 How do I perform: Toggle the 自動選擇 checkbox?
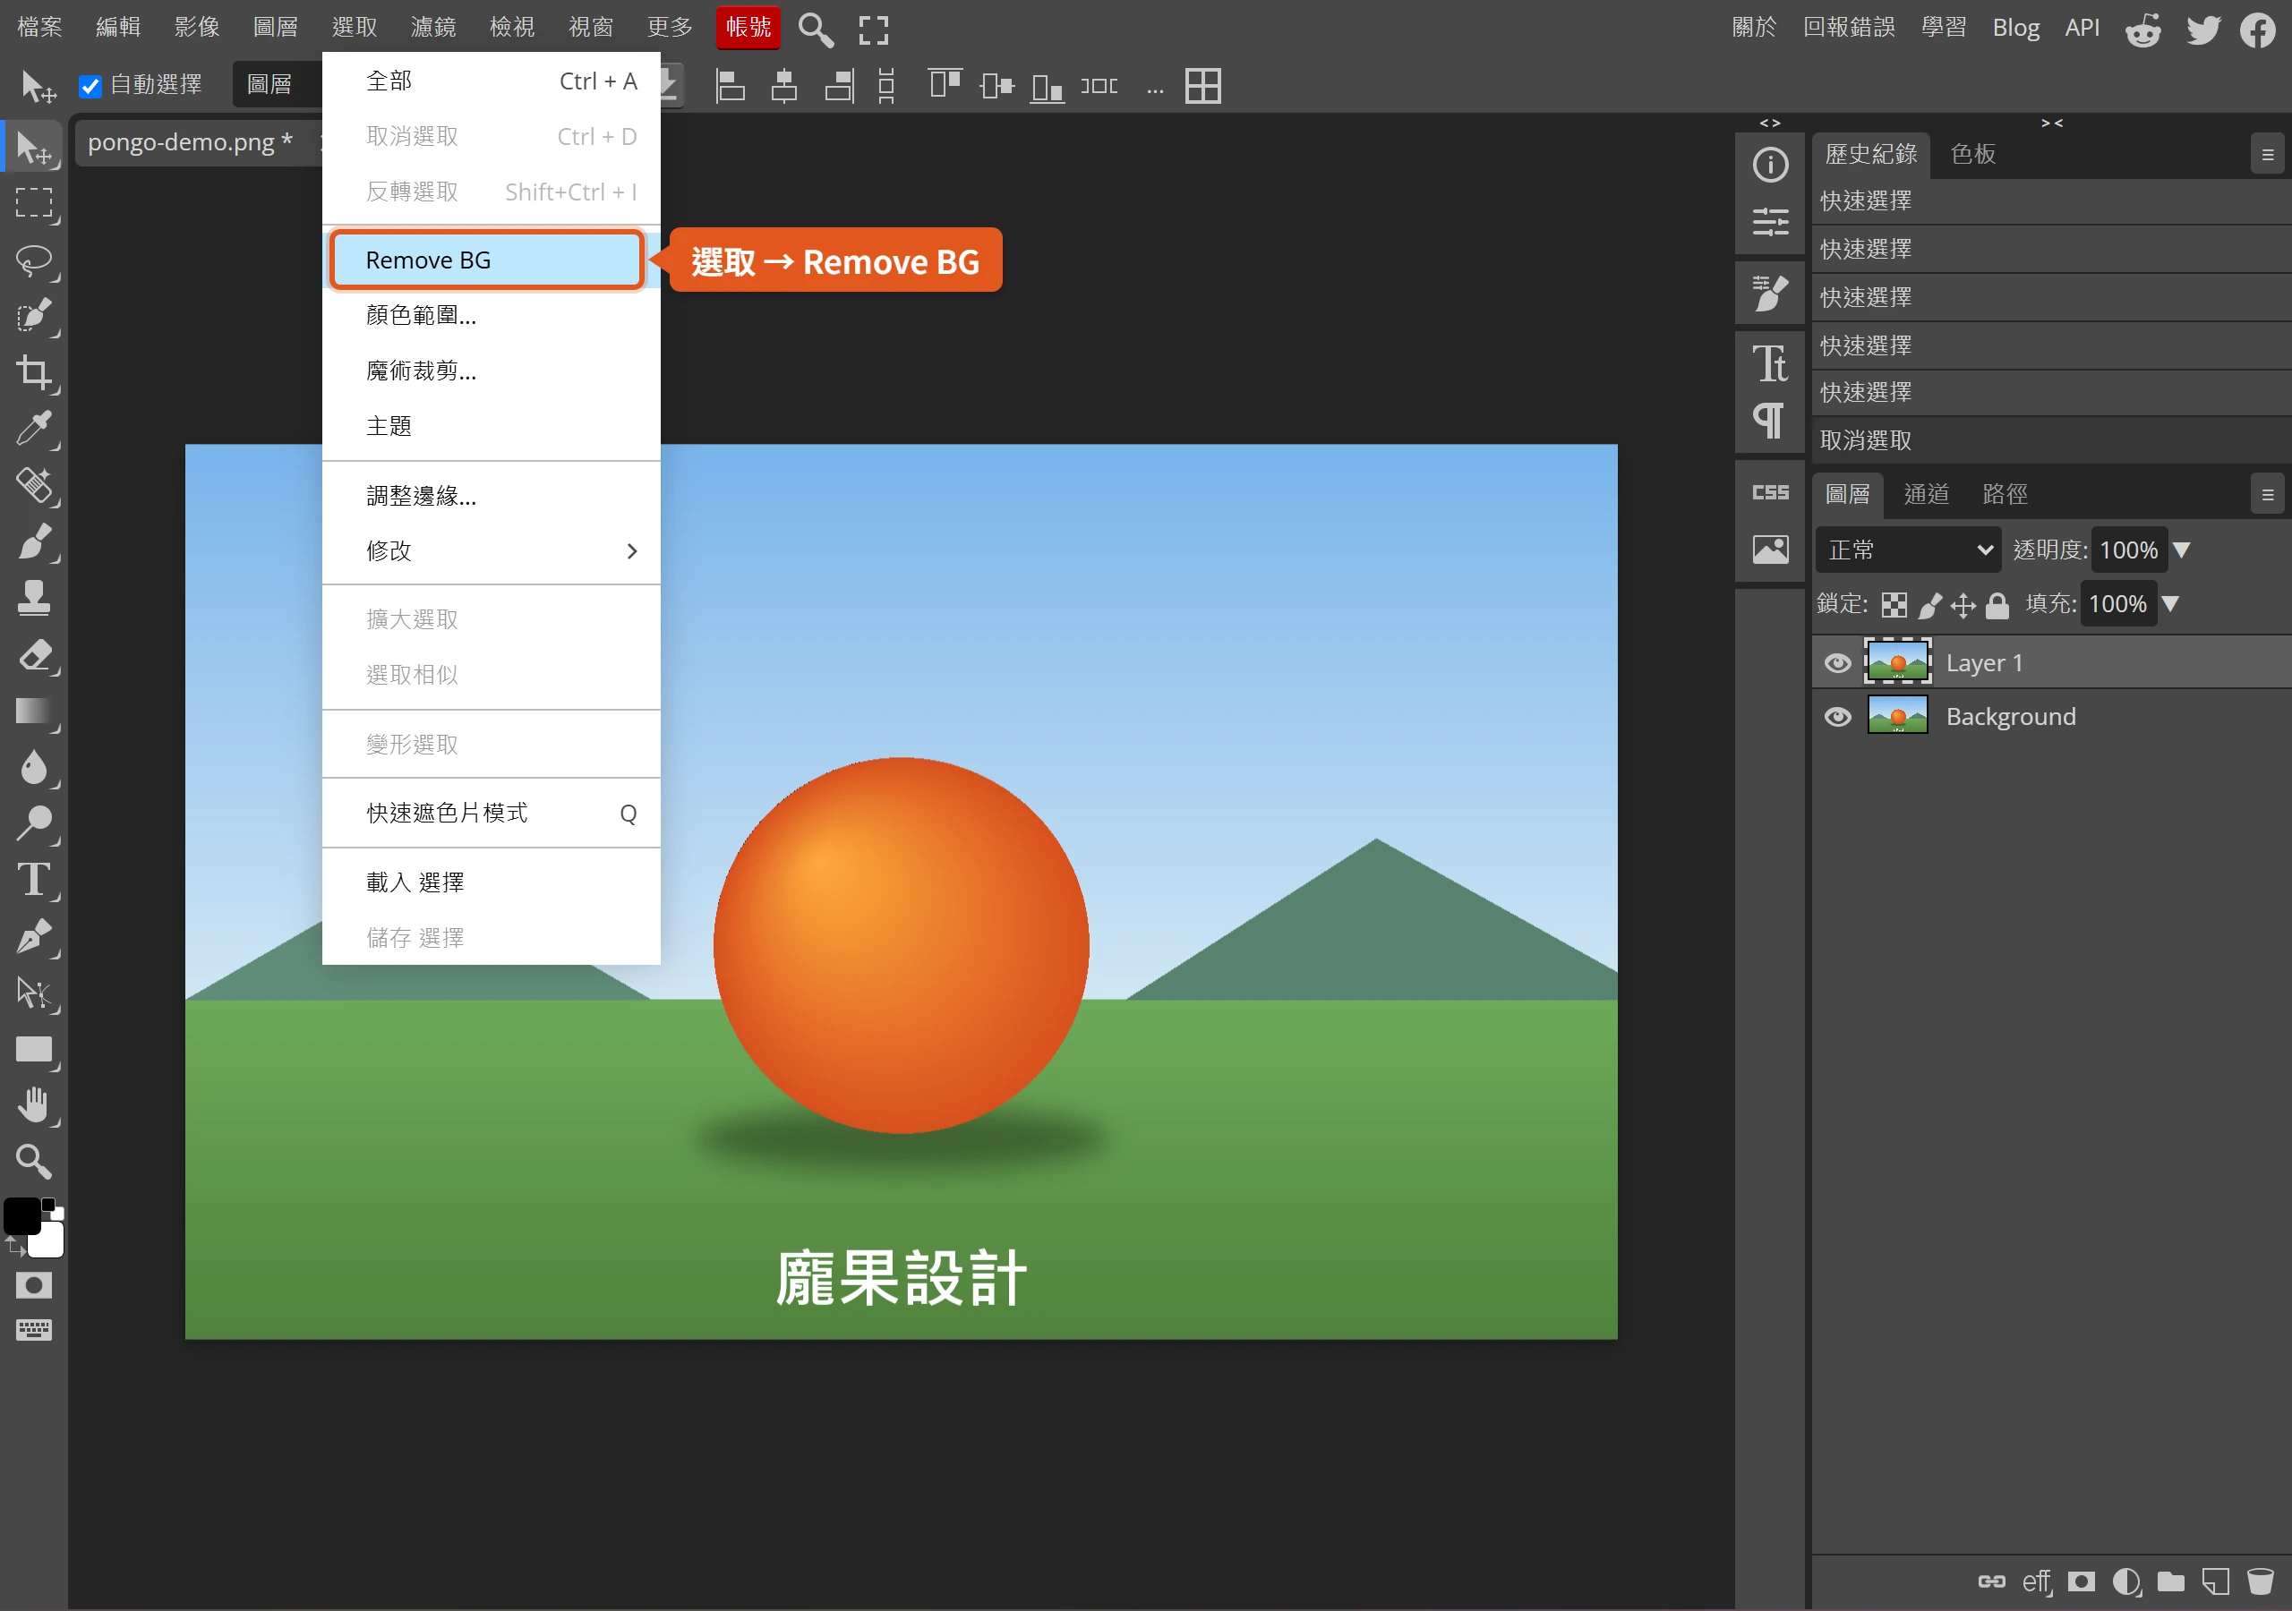[x=90, y=86]
